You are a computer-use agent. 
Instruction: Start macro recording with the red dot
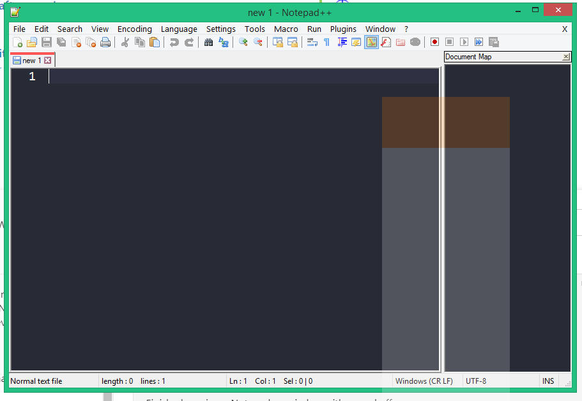(434, 42)
